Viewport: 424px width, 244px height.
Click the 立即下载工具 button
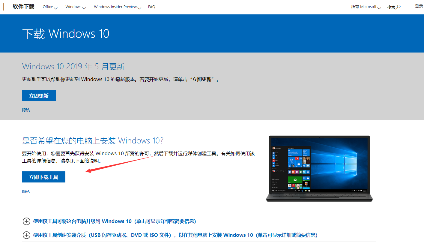click(x=43, y=177)
